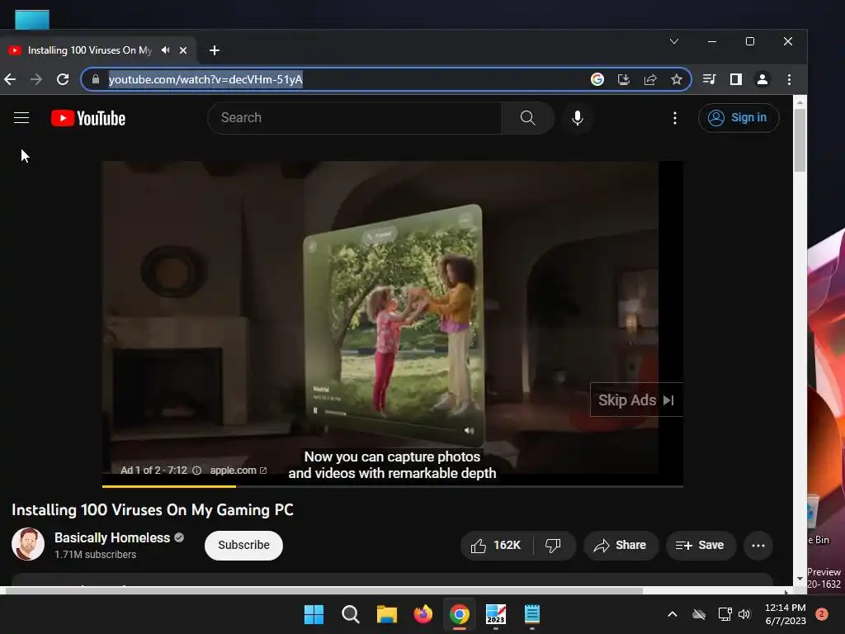Start voice search with the microphone icon

(577, 117)
